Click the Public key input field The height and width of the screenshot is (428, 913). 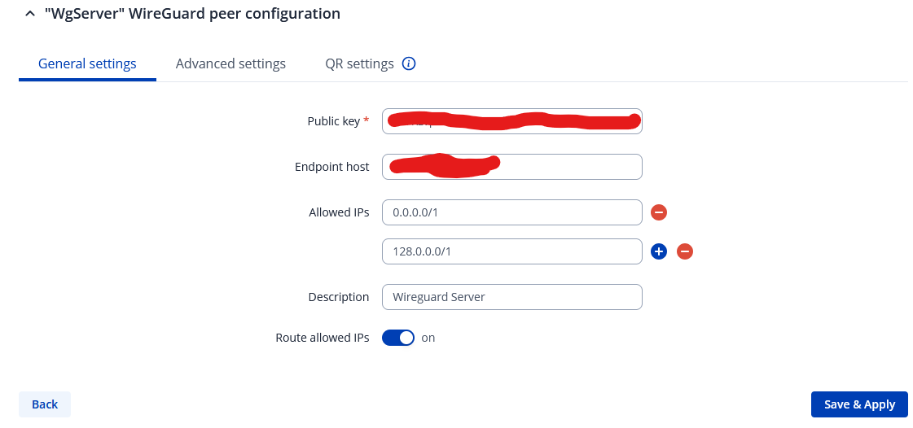(x=511, y=121)
